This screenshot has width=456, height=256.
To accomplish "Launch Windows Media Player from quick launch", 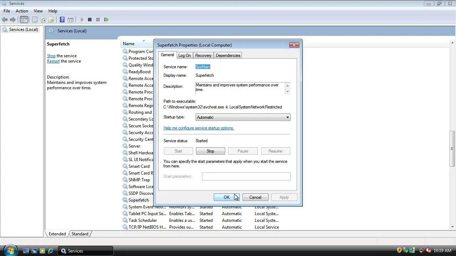I will tap(42, 251).
